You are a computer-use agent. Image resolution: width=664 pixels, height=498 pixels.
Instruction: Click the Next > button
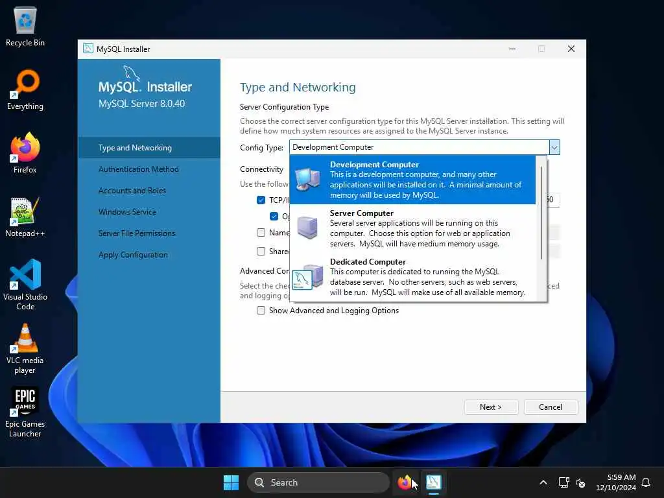pyautogui.click(x=491, y=407)
